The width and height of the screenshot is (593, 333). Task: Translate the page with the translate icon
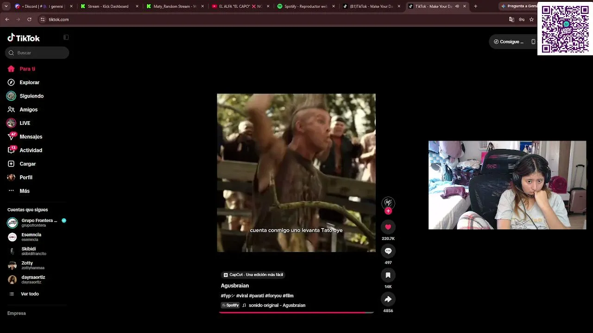pos(511,19)
